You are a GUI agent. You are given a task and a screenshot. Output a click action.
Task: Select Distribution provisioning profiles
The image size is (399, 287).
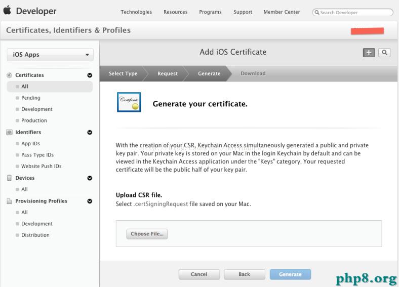pos(35,235)
